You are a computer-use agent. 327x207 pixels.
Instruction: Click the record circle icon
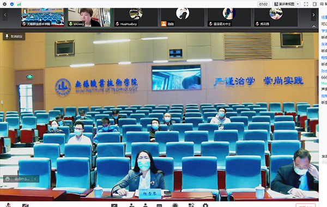(x=175, y=205)
